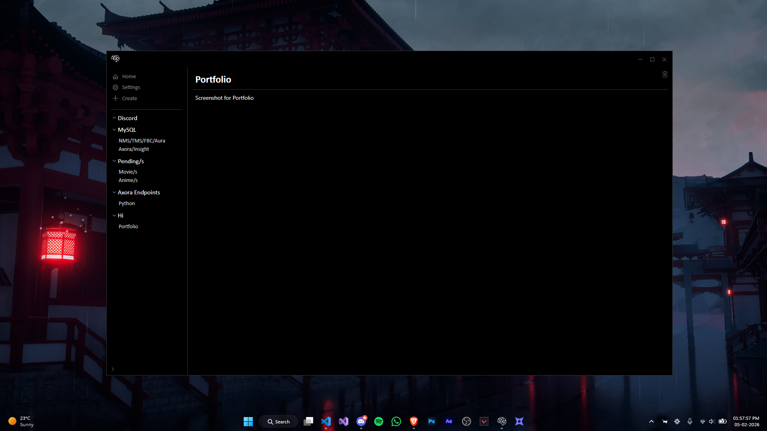
Task: Click the brain app logo icon
Action: coord(115,59)
